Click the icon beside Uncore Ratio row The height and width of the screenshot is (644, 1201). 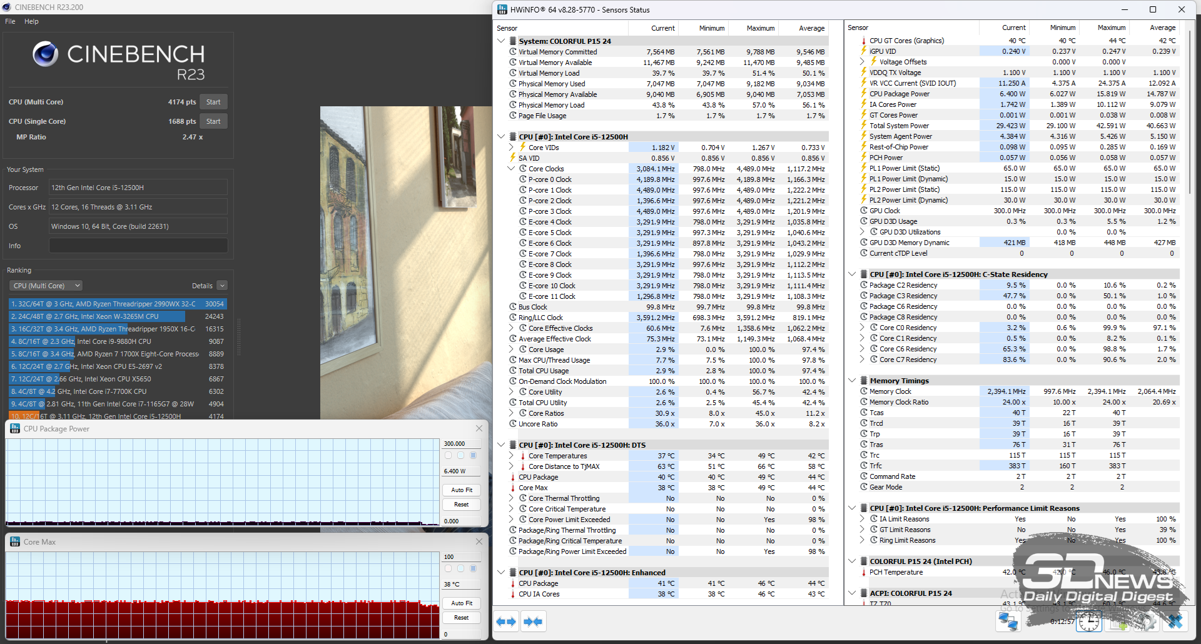click(x=513, y=424)
